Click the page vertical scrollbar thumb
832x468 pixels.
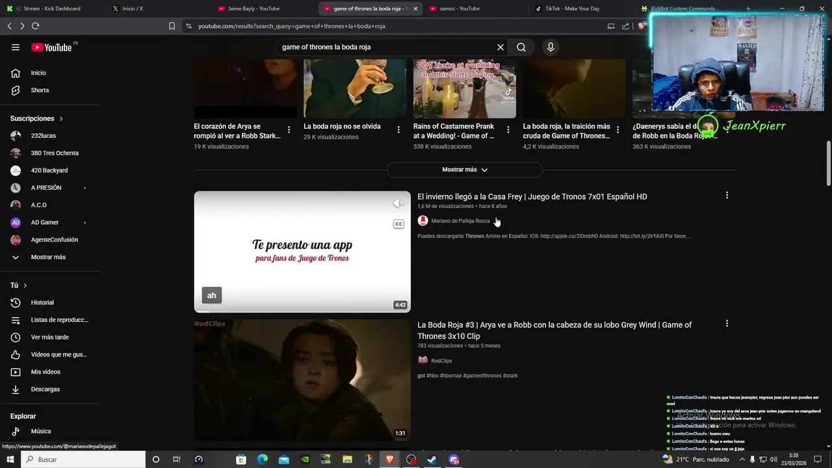point(829,162)
